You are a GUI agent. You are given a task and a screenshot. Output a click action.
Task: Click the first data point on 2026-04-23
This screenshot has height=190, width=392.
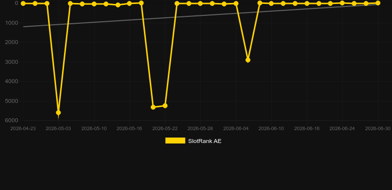pyautogui.click(x=23, y=3)
